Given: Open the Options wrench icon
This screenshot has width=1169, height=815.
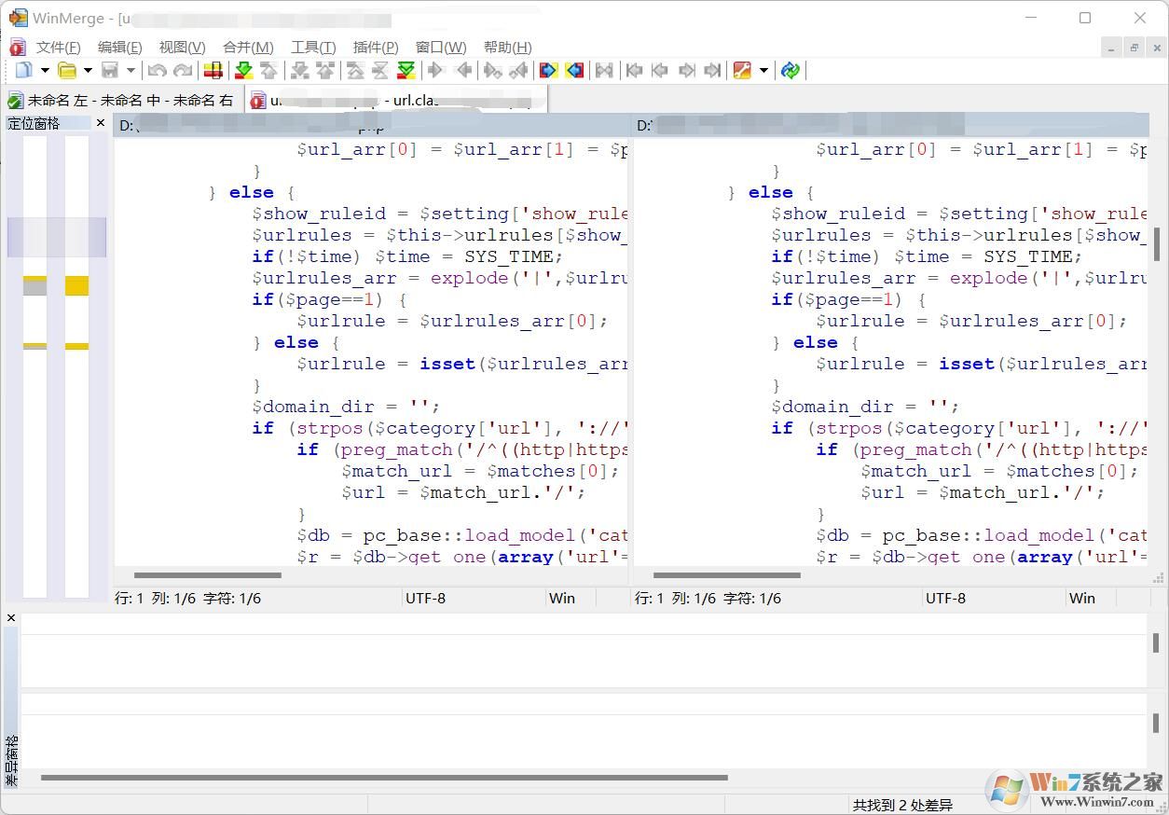Looking at the screenshot, I should point(742,70).
